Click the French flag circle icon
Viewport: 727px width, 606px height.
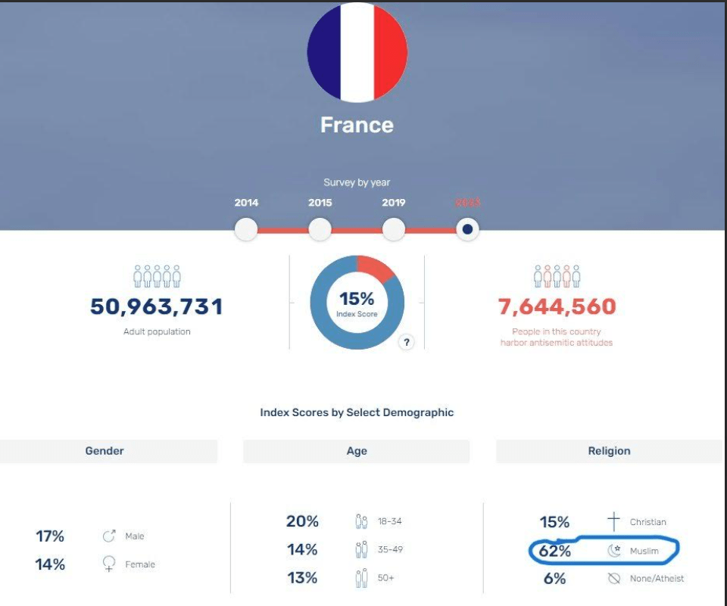pyautogui.click(x=357, y=52)
